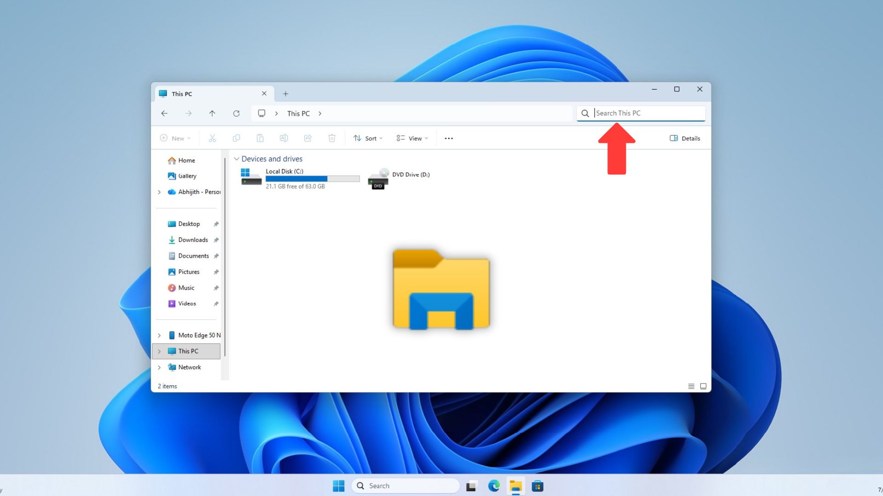
Task: Click the Delete trash icon
Action: (332, 138)
